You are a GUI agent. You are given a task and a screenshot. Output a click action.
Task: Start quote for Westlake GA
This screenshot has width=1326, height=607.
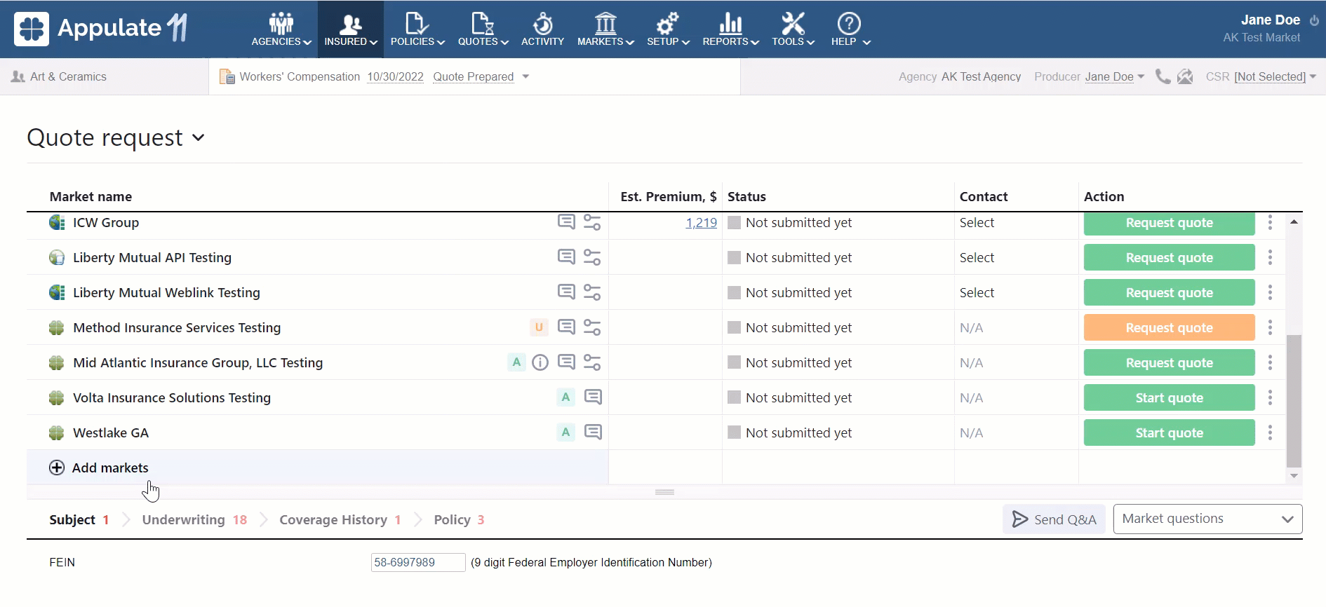pos(1169,432)
